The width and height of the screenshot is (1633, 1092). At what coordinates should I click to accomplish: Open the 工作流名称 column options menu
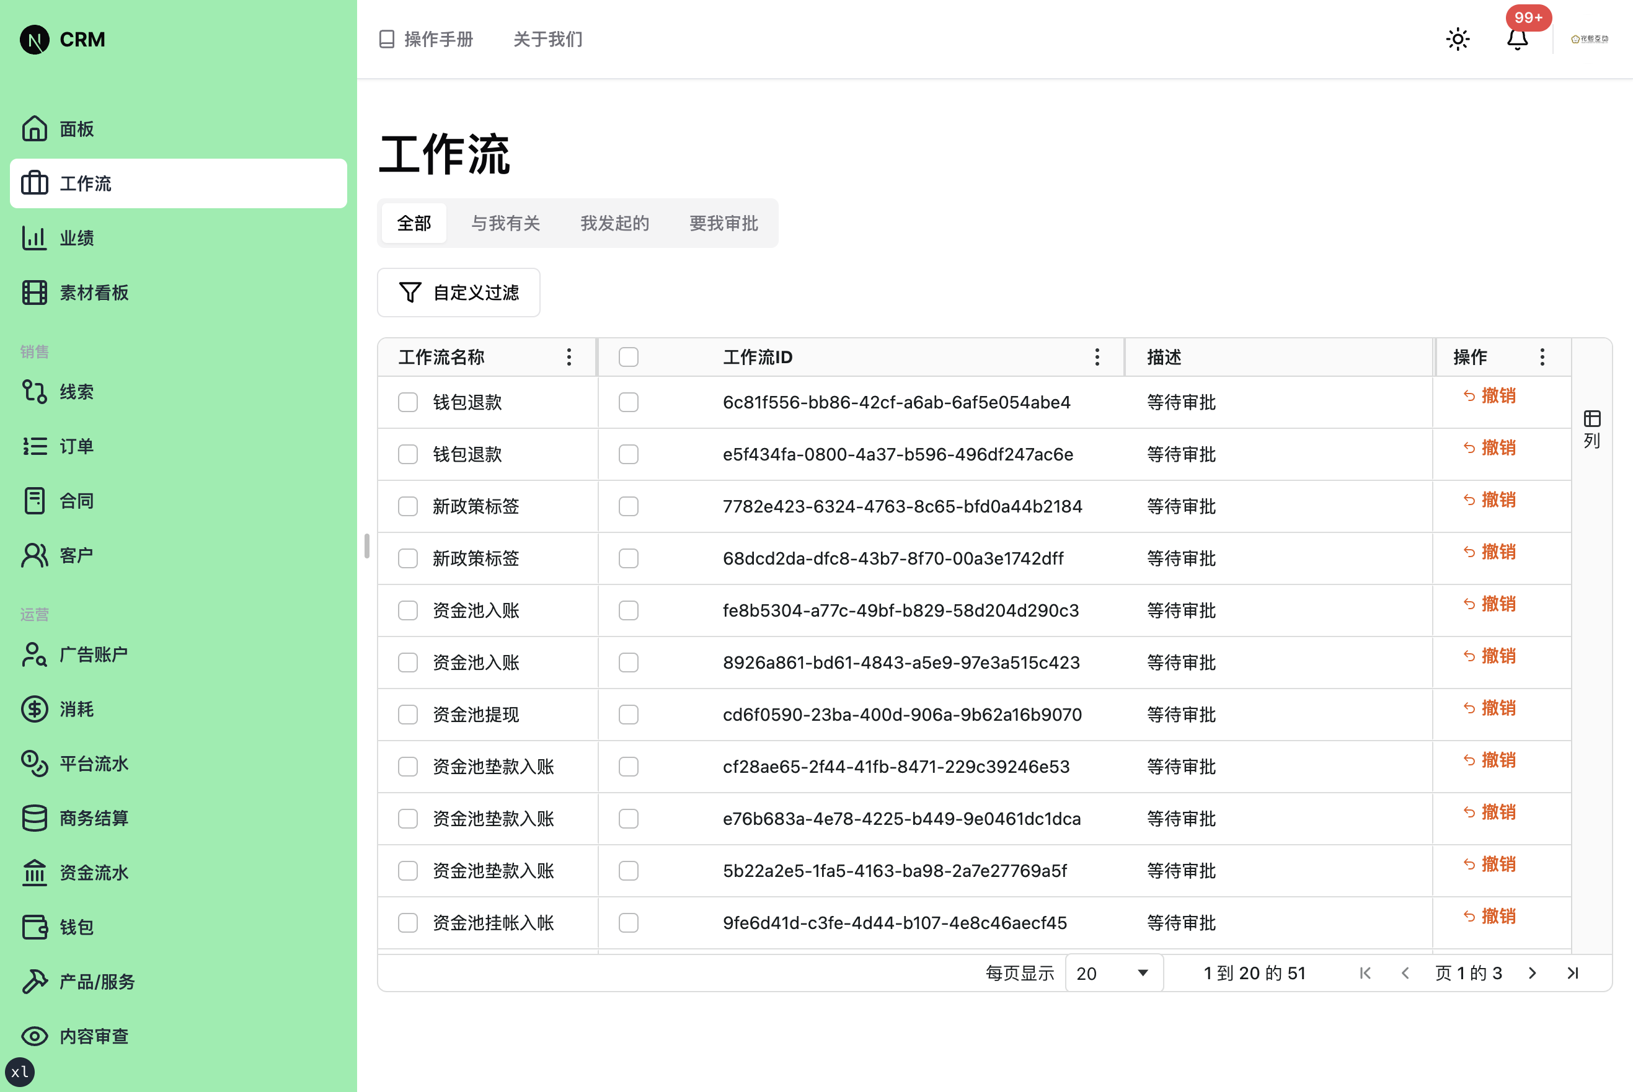[x=569, y=357]
